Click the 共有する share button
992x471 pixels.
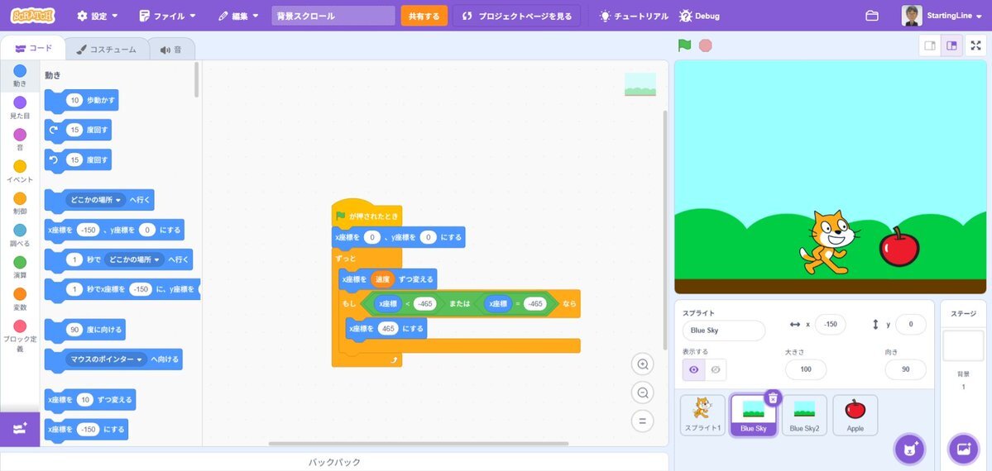[x=424, y=16]
